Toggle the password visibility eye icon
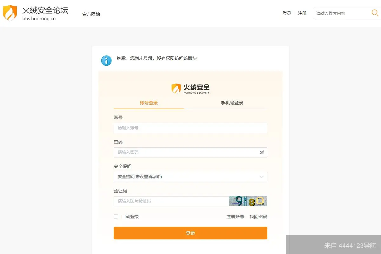381x254 pixels. click(262, 152)
